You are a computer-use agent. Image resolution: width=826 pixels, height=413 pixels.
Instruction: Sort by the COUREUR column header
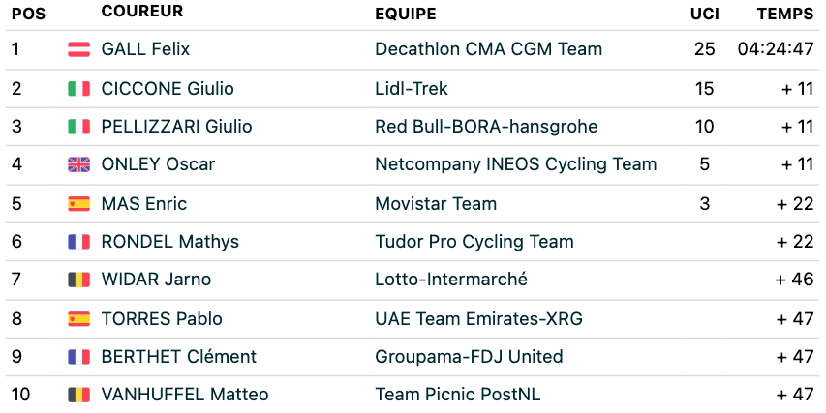pos(142,11)
